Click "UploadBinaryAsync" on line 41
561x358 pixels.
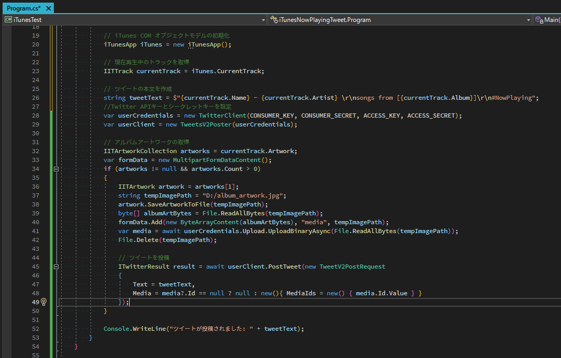coord(299,231)
